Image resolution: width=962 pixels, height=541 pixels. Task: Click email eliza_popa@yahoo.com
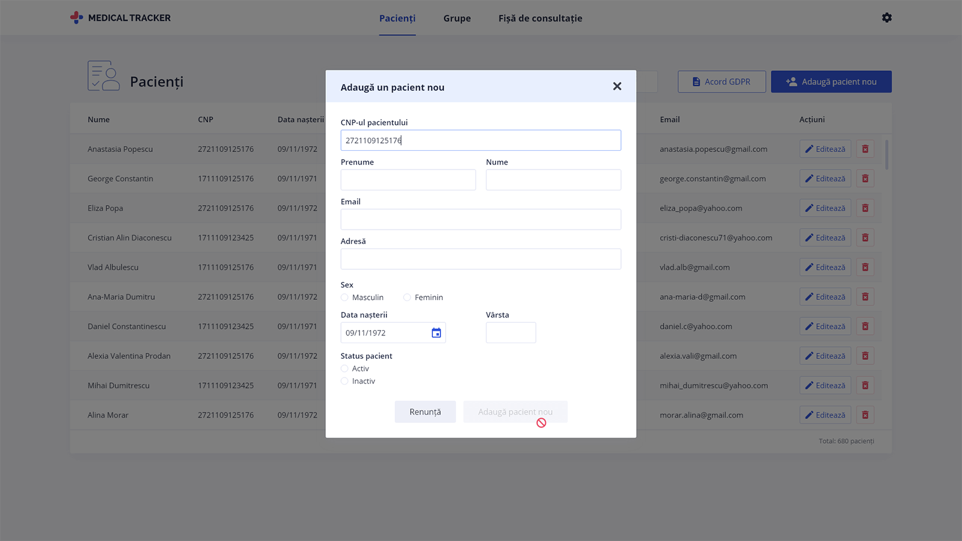tap(700, 208)
